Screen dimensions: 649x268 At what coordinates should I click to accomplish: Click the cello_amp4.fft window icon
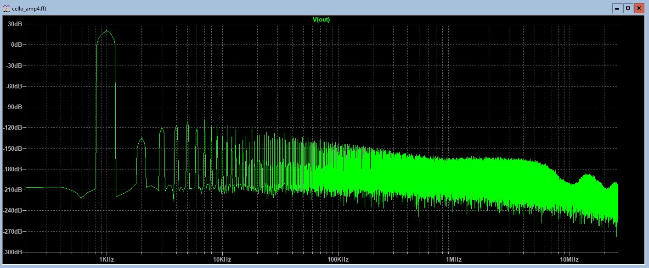(6, 8)
